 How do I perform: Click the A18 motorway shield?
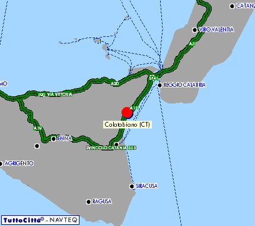pyautogui.click(x=134, y=108)
